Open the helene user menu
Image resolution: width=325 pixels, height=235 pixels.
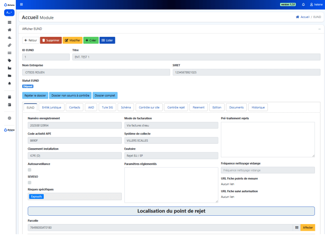click(316, 4)
